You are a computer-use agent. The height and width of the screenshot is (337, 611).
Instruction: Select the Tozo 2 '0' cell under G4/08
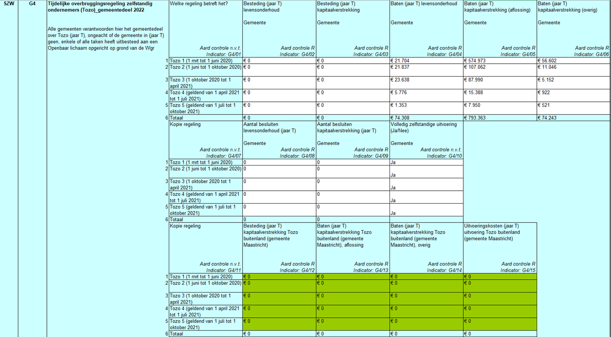(x=279, y=171)
